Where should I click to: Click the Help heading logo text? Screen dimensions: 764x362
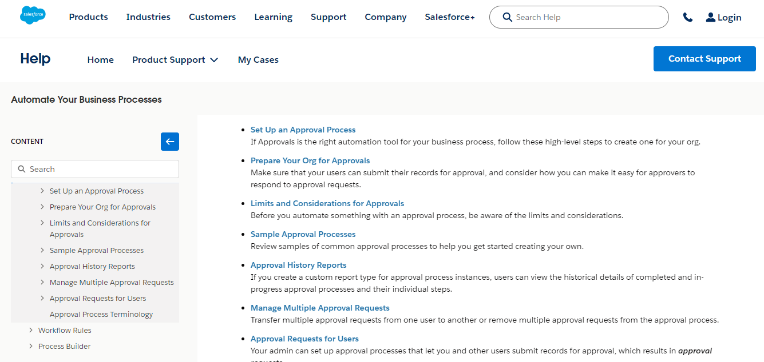point(35,59)
